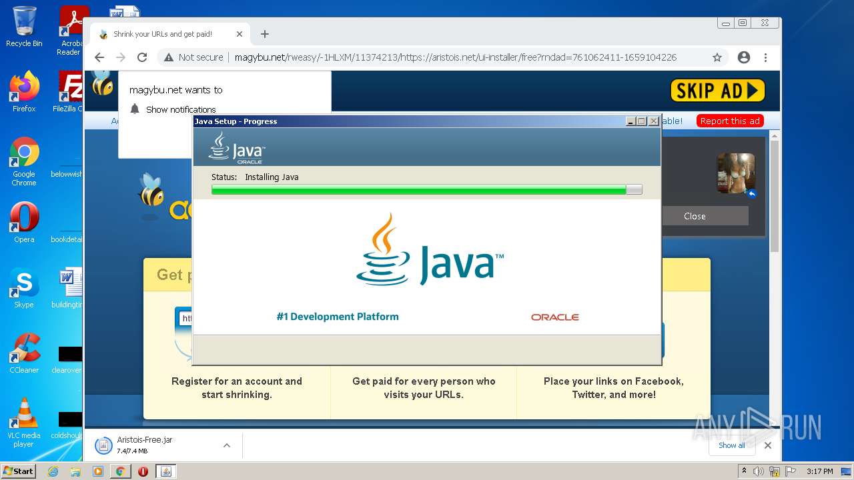Click Java installation progress bar
Viewport: 854px width, 480px height.
[x=427, y=190]
